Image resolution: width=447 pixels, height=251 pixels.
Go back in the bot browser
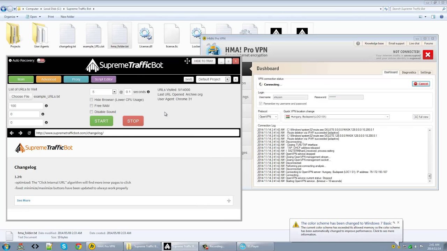tap(12, 133)
